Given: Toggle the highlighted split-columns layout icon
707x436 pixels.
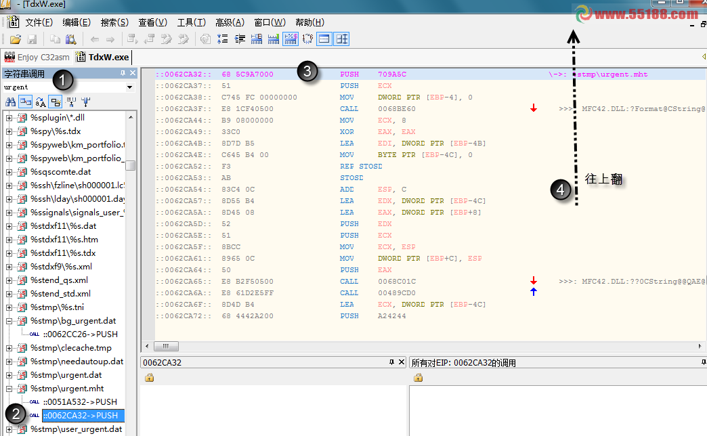Looking at the screenshot, I should (341, 39).
